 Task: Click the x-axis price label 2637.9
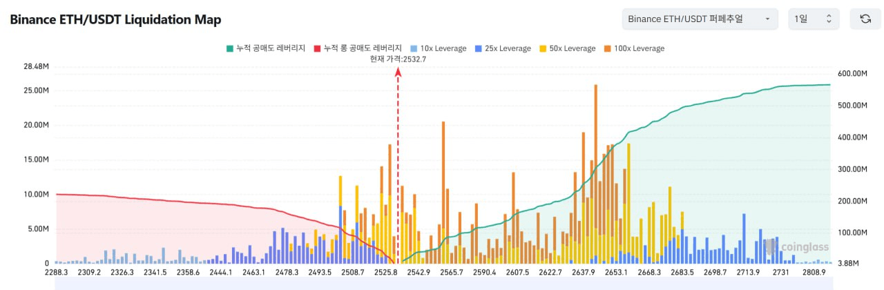click(584, 273)
